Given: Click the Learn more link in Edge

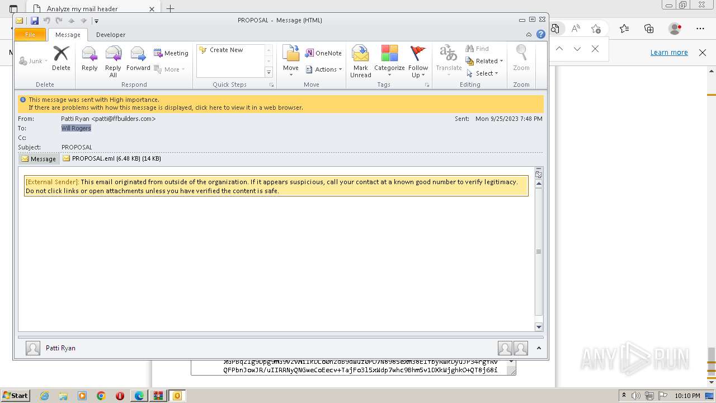Looking at the screenshot, I should [669, 52].
